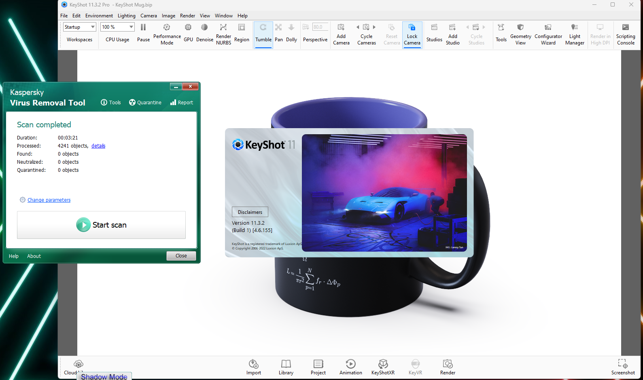Enable Region render
Viewport: 643px width, 380px height.
(x=242, y=32)
